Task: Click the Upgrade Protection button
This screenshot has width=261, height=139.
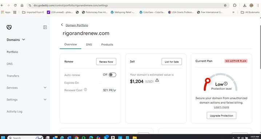Action: (x=221, y=115)
